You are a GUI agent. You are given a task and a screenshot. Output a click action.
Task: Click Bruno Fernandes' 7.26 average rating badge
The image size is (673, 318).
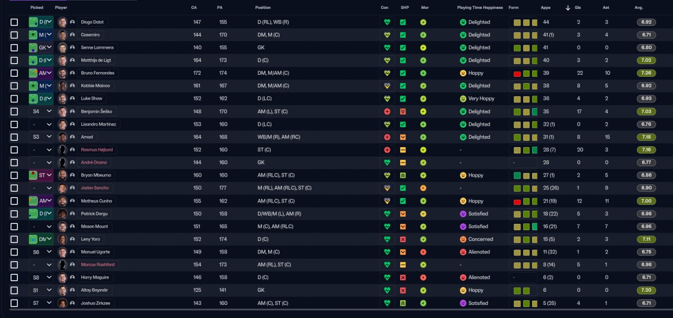coord(646,73)
